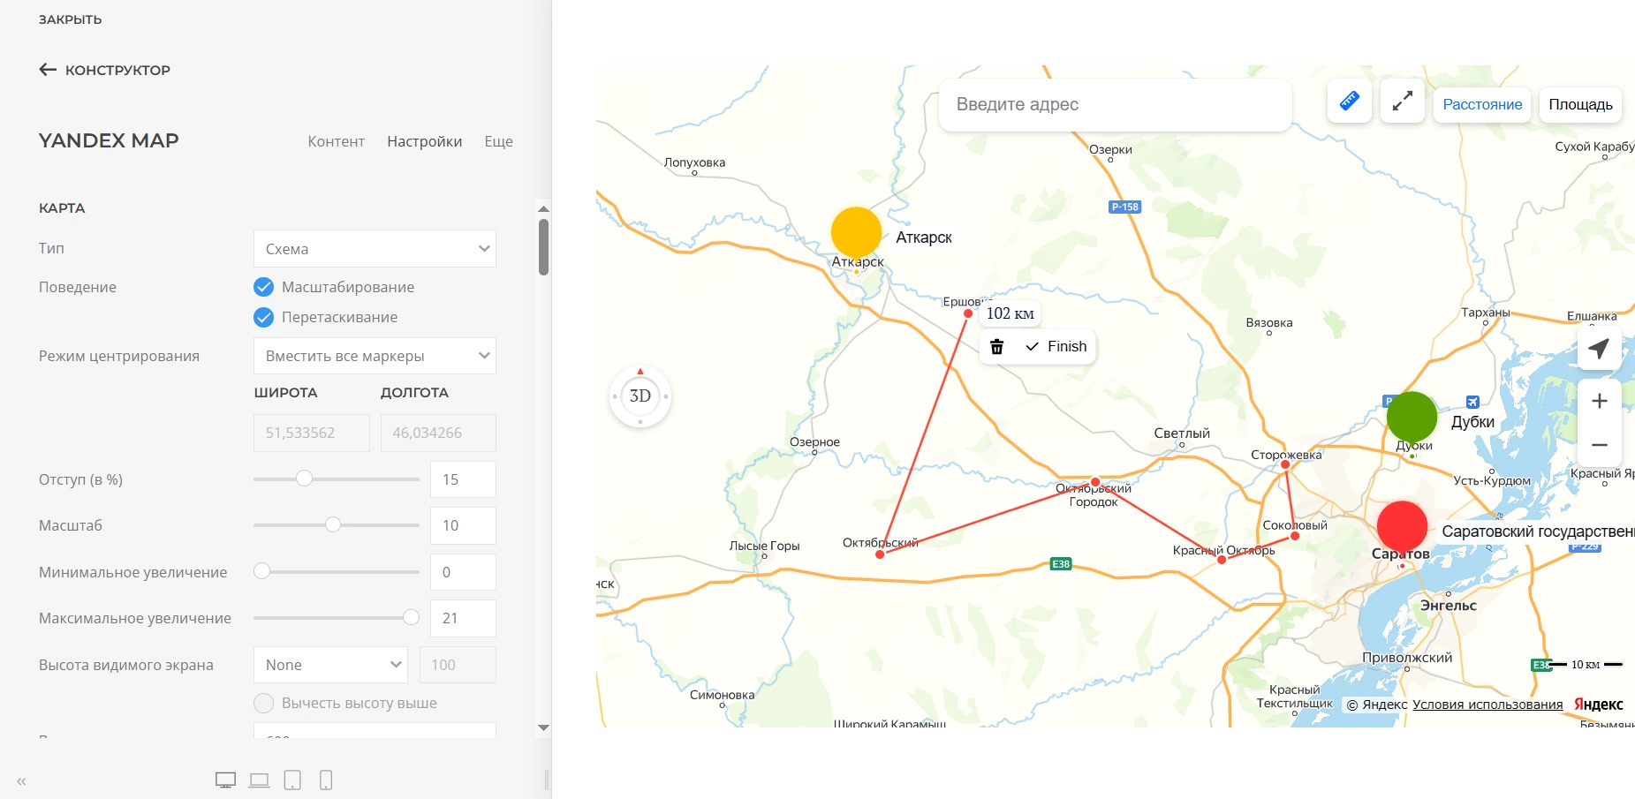Open Режим центрирования dropdown
The image size is (1635, 799).
click(x=375, y=356)
